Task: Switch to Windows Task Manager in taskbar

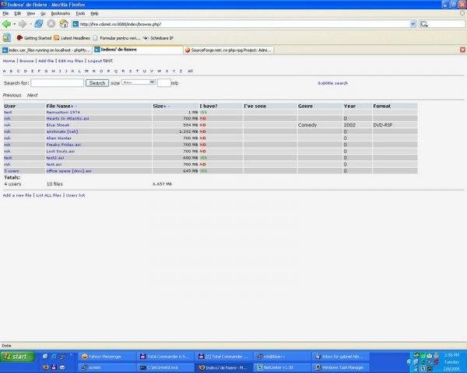Action: click(x=340, y=368)
